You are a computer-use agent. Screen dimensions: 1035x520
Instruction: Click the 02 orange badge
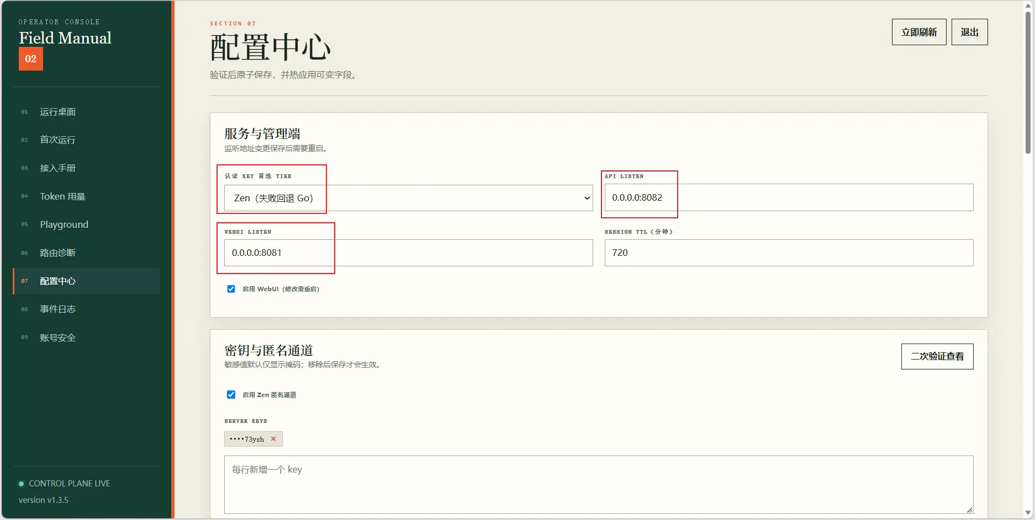(31, 59)
